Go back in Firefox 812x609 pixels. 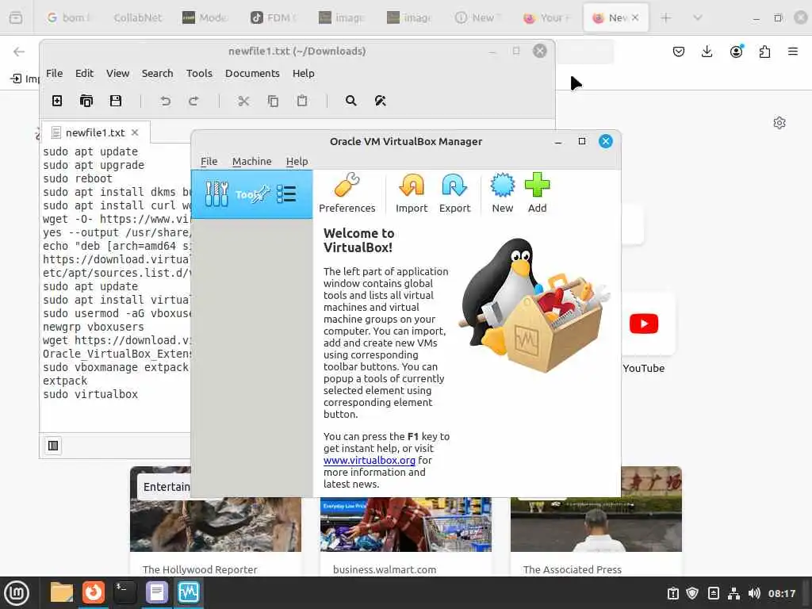[x=19, y=52]
